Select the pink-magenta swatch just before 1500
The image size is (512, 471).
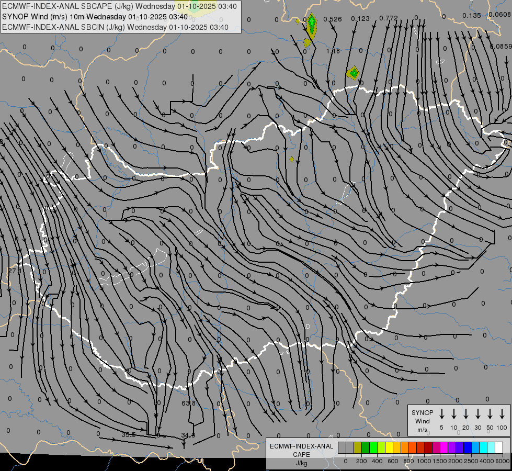(436, 447)
